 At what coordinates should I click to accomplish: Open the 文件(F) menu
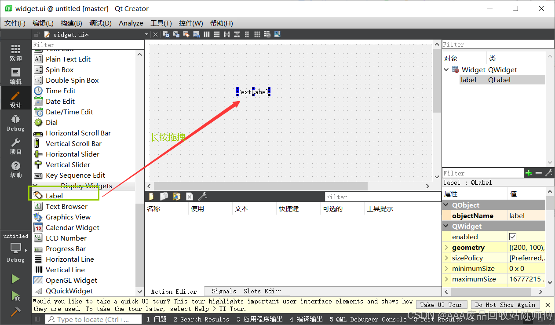tap(15, 23)
